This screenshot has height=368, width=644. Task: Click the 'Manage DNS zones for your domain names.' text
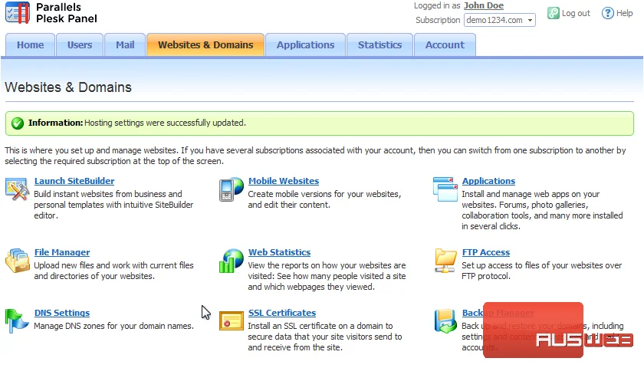(113, 326)
